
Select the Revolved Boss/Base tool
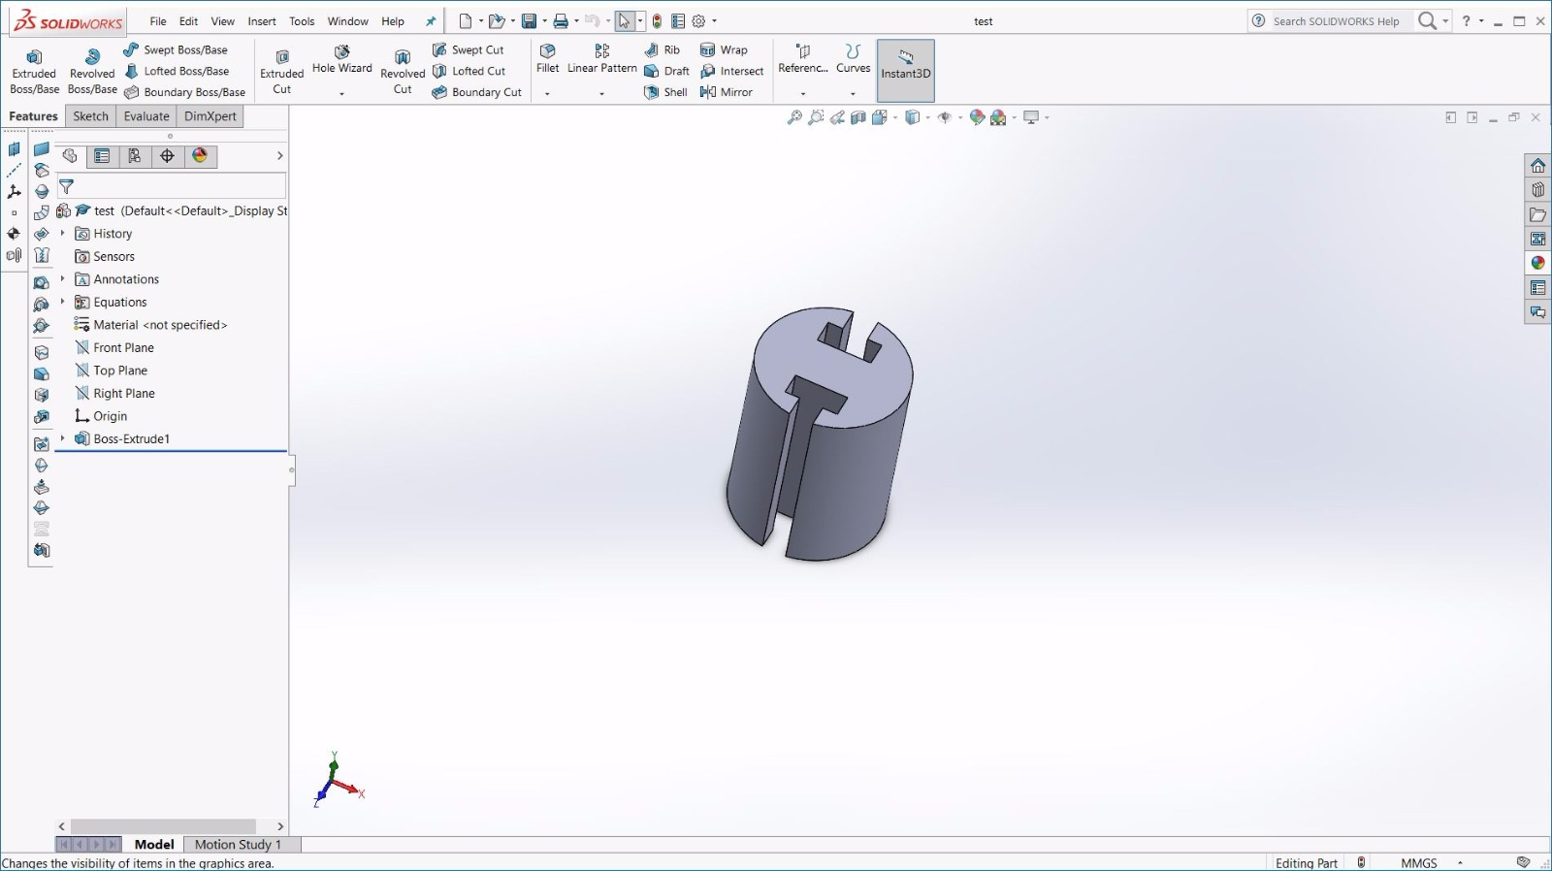pos(92,72)
